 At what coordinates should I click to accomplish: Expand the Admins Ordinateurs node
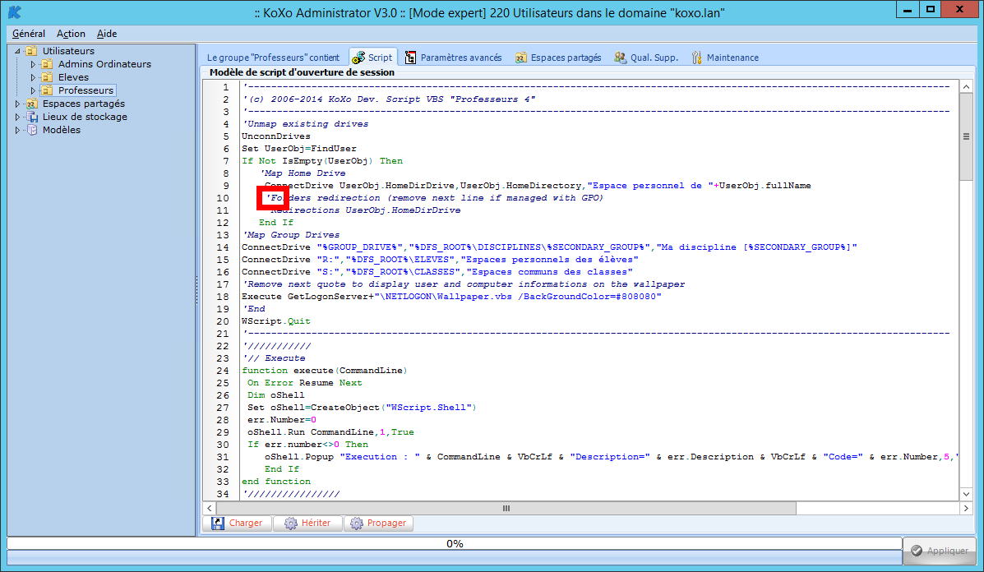coord(33,64)
